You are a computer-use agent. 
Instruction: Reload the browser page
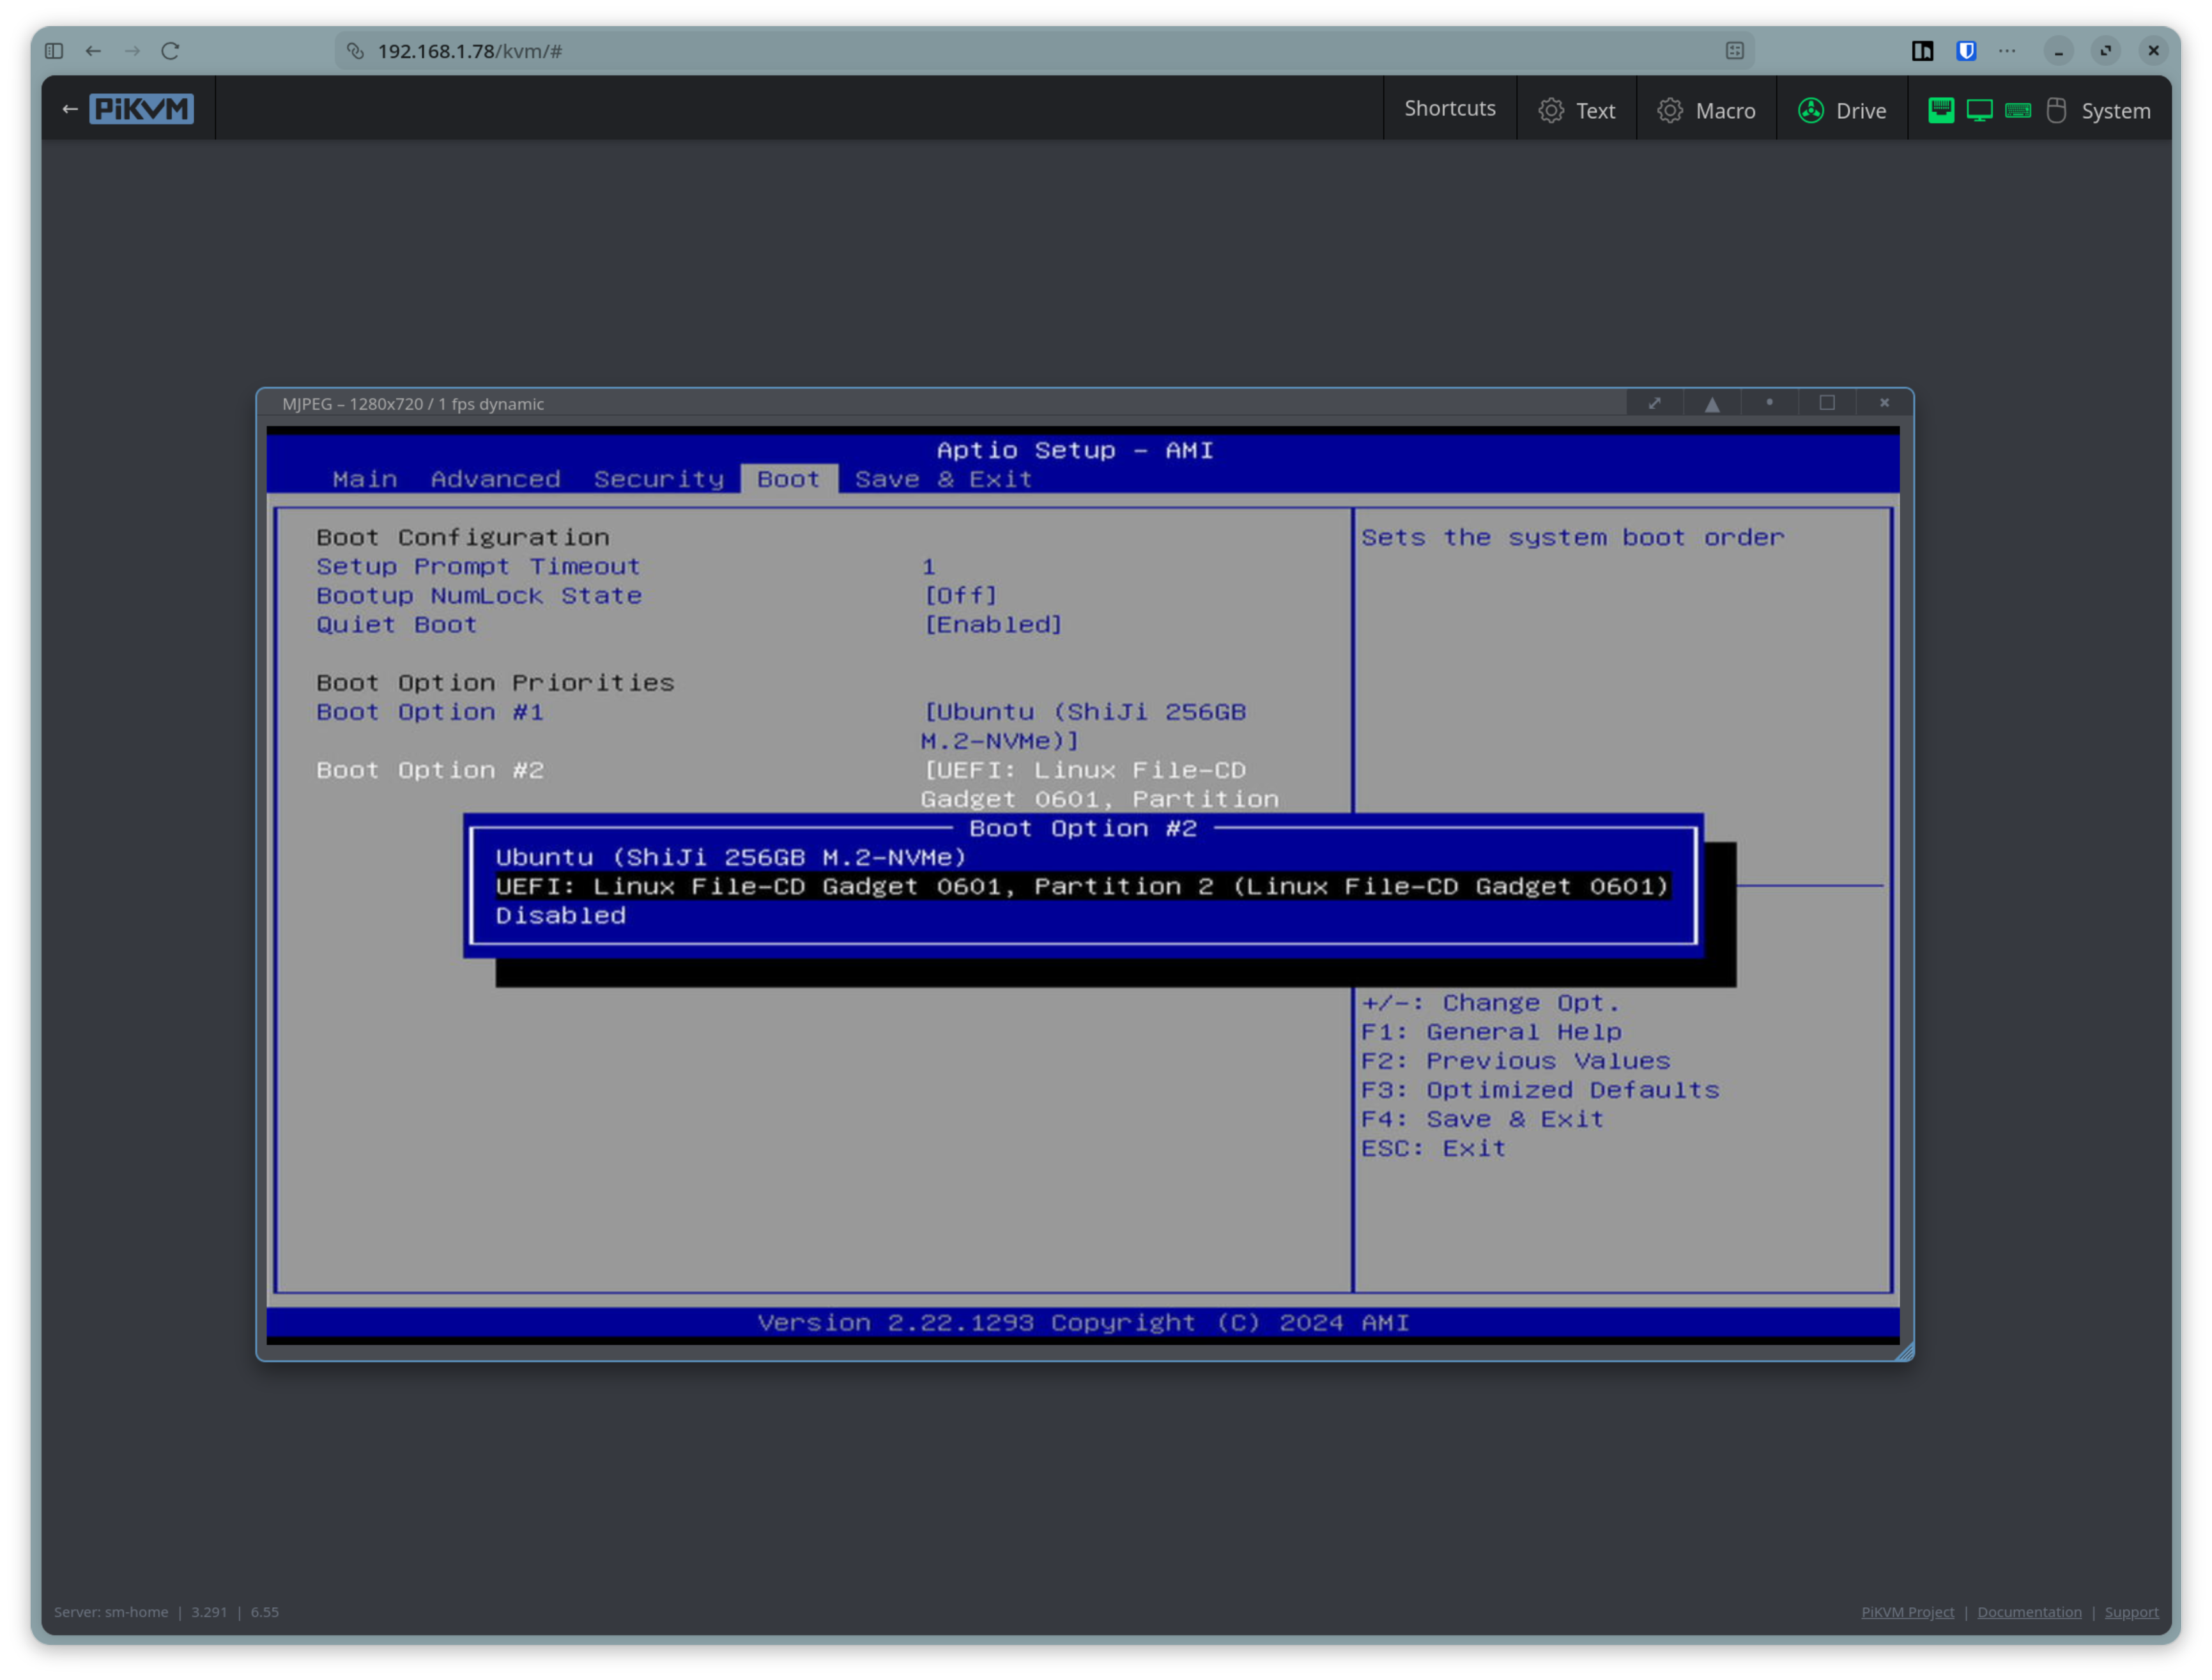170,51
